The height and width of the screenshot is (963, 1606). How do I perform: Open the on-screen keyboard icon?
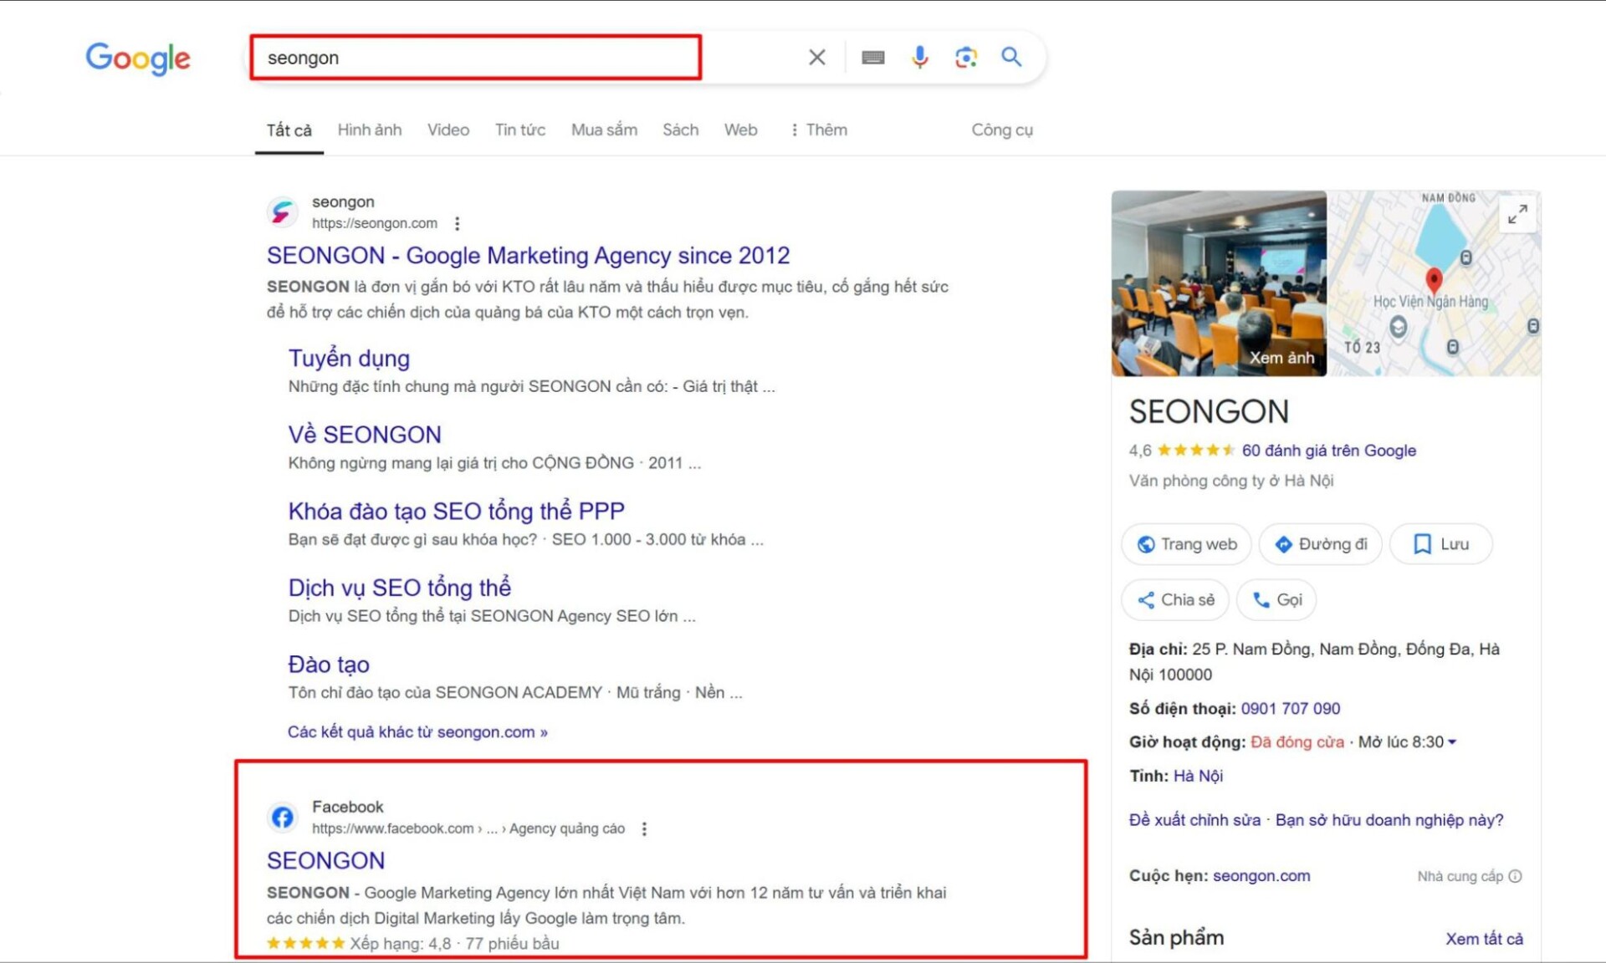(872, 57)
